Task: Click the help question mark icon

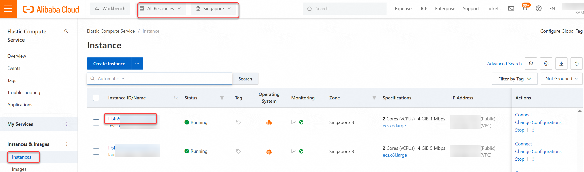Action: coord(539,9)
